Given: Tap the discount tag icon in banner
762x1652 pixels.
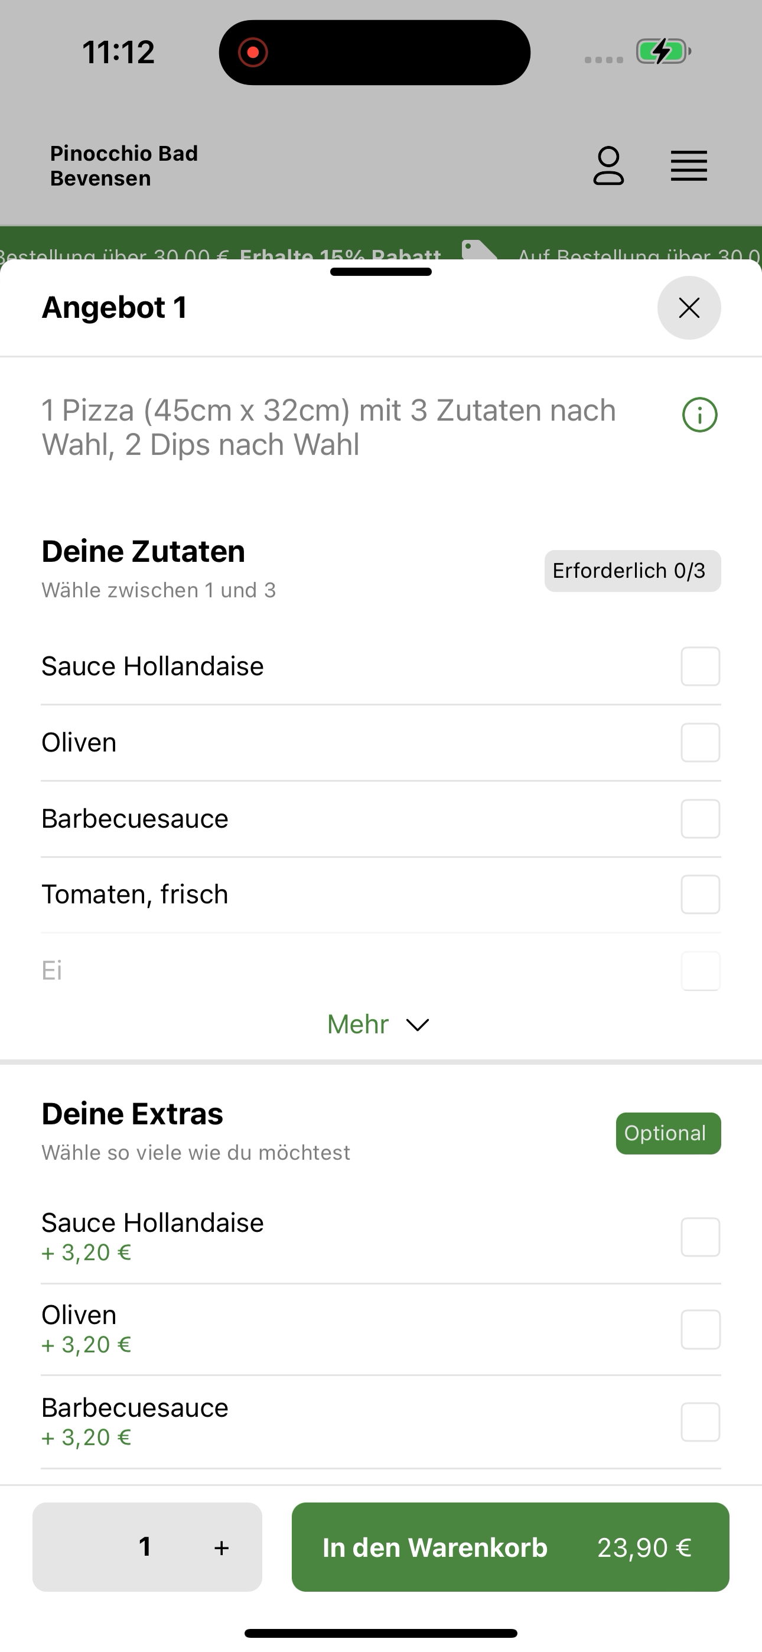Looking at the screenshot, I should 479,250.
